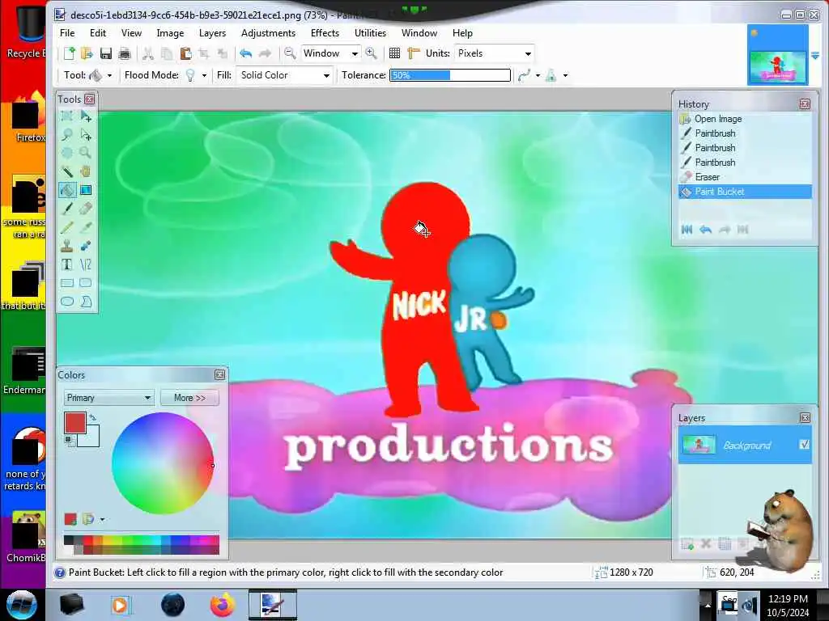
Task: Select the Ellipse shape tool
Action: pyautogui.click(x=66, y=302)
